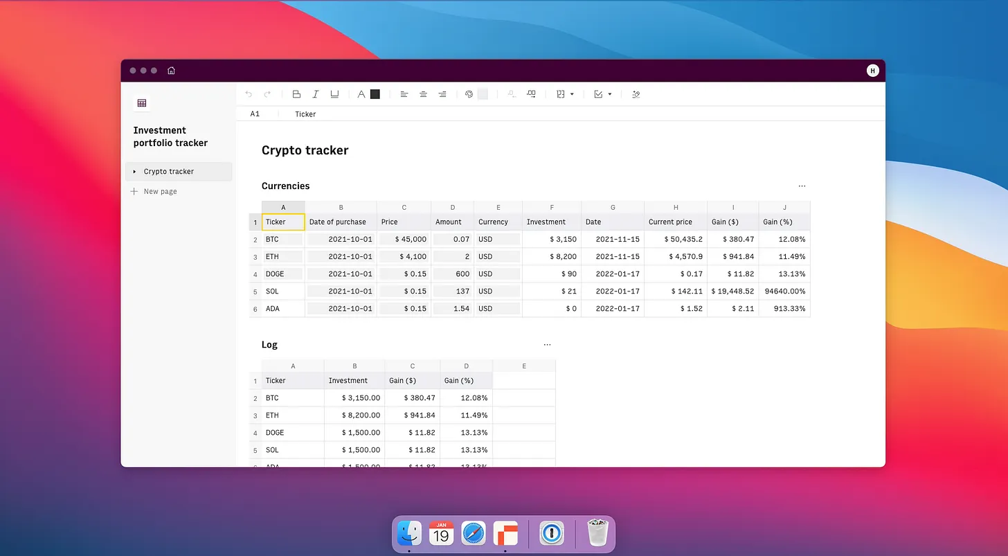Select row 4 header in Currencies table
The height and width of the screenshot is (556, 1008).
pos(255,274)
